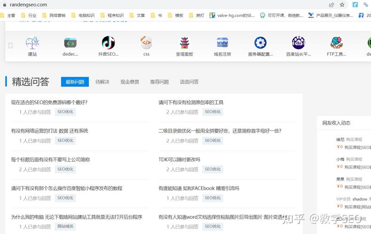The image size is (371, 234).
Task: Click SEO优化 tag under 免费源码 question
Action: point(65,112)
